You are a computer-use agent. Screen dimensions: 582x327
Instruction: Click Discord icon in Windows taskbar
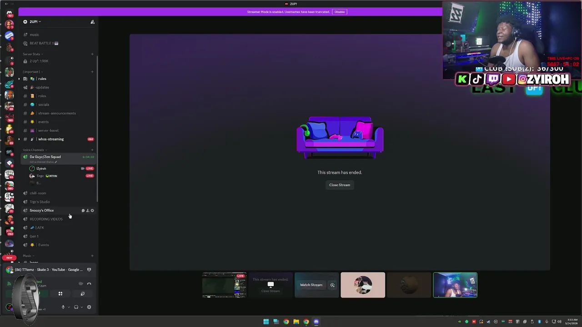click(316, 322)
